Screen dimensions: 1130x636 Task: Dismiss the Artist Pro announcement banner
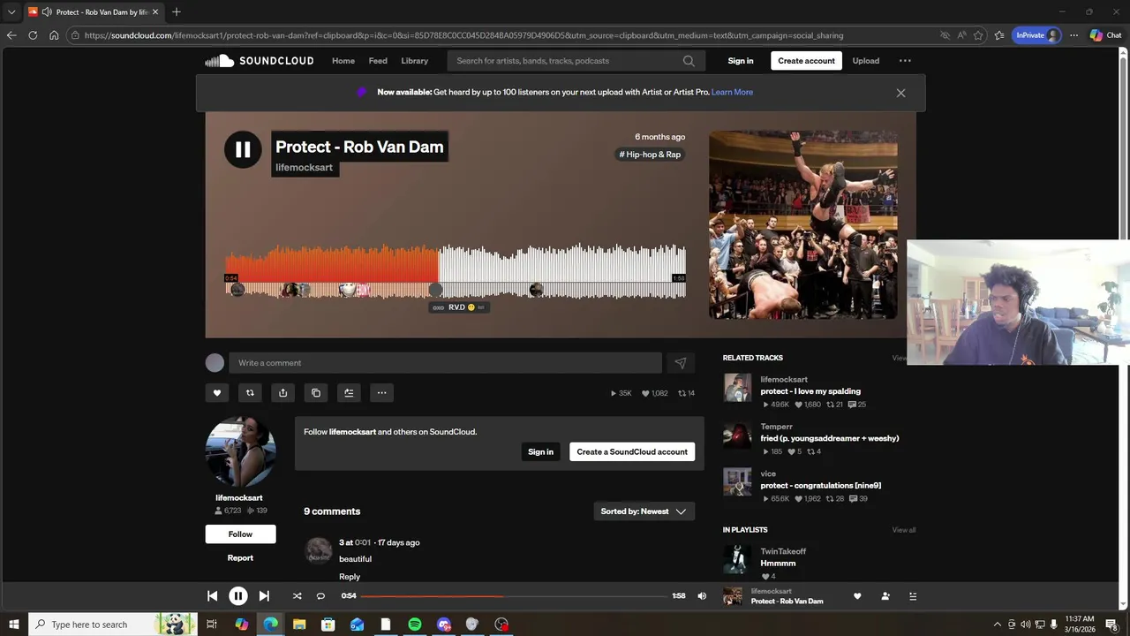[x=900, y=93]
